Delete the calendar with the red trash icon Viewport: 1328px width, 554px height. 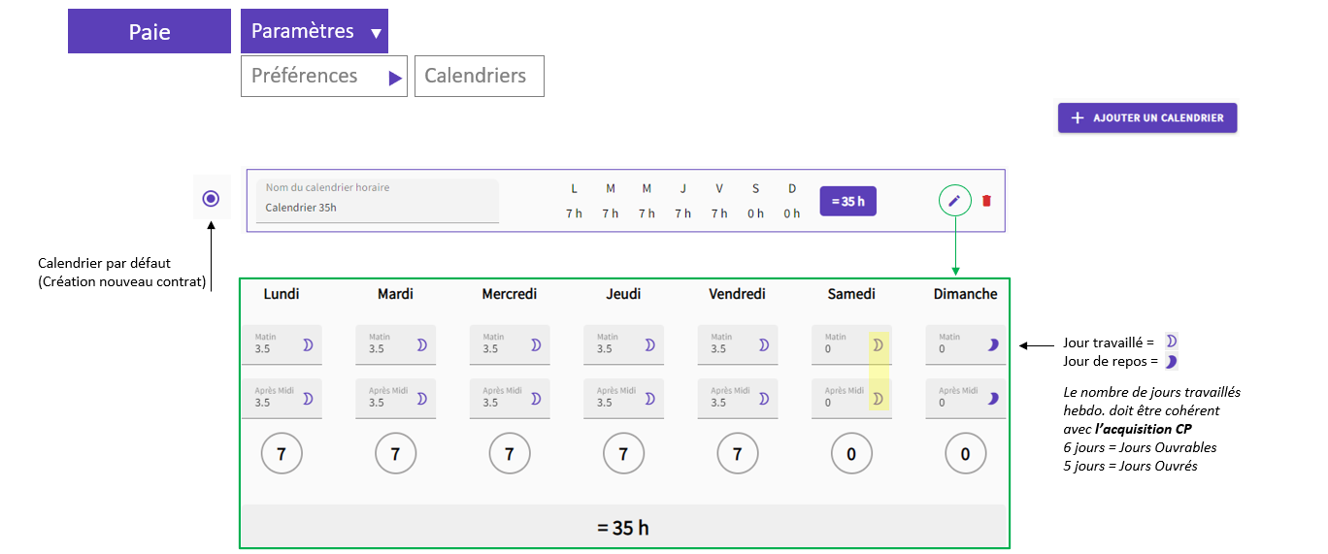pyautogui.click(x=986, y=201)
